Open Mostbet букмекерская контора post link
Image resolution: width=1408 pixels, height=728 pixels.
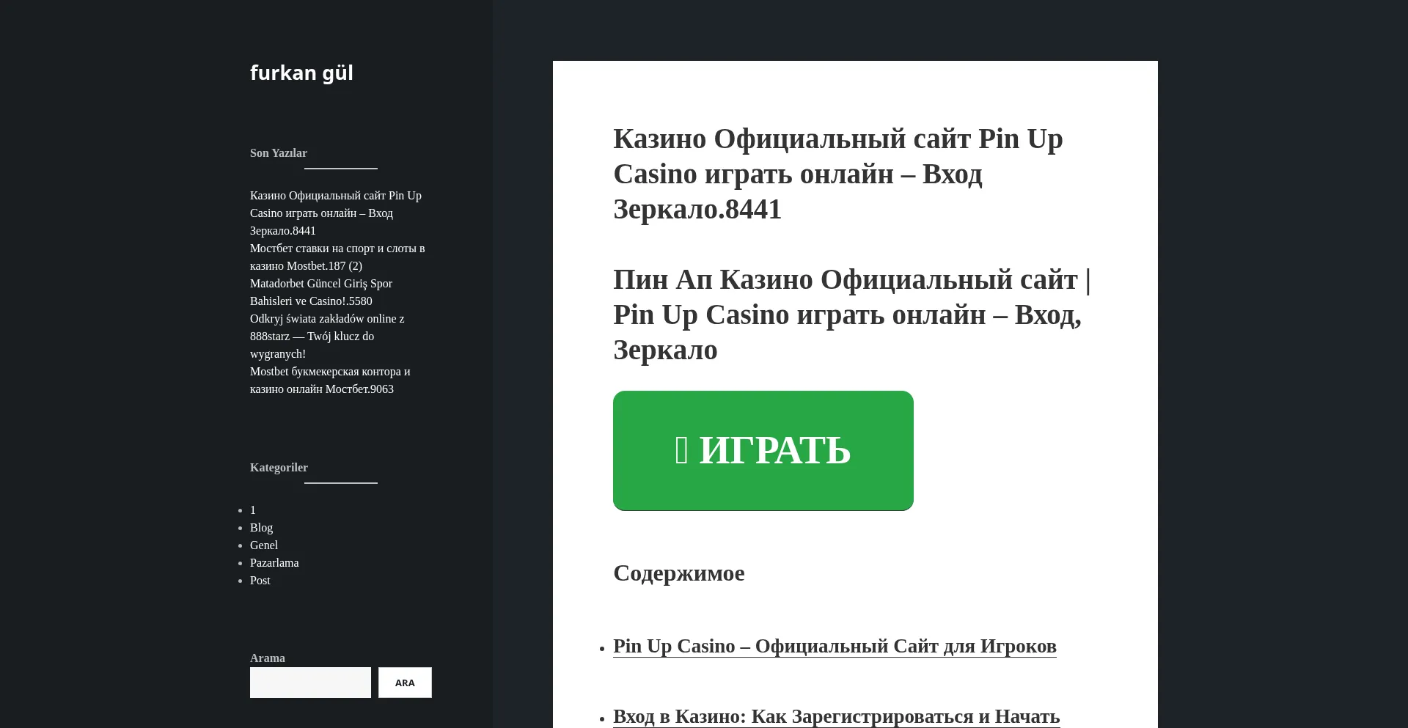click(330, 380)
